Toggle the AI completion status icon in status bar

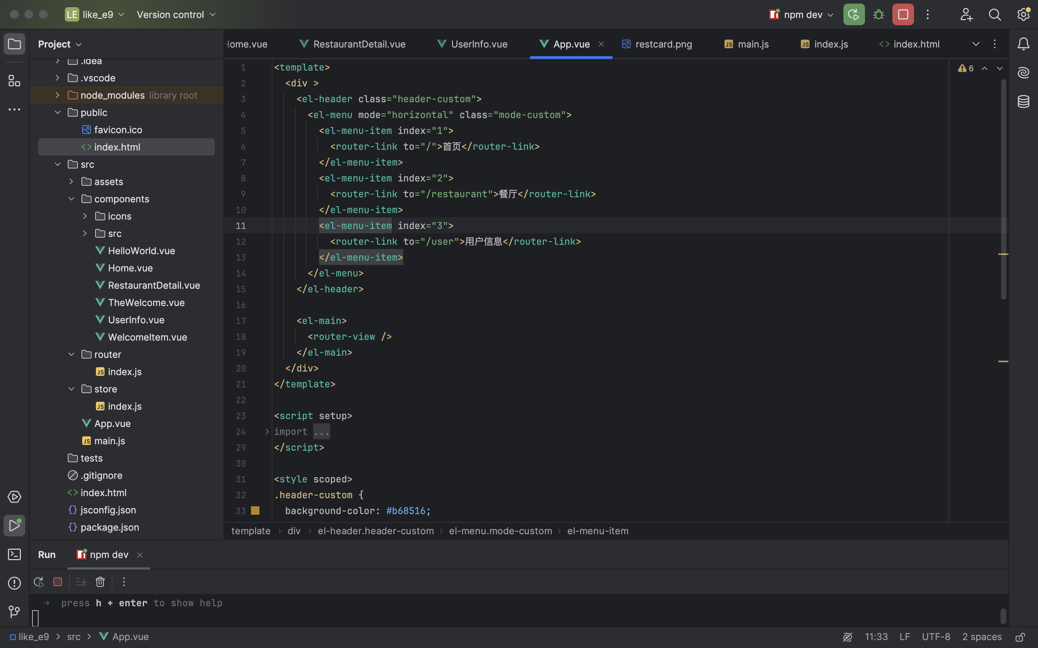848,637
